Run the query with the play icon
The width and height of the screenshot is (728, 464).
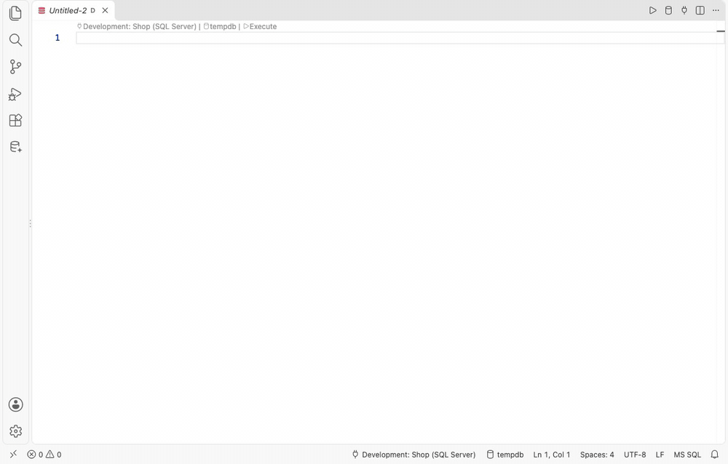point(652,10)
